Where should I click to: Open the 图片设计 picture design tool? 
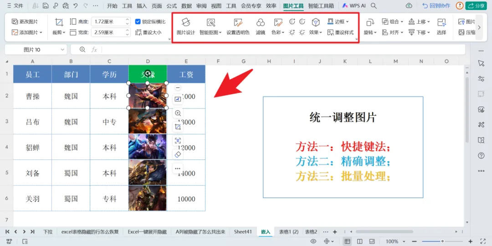[186, 27]
